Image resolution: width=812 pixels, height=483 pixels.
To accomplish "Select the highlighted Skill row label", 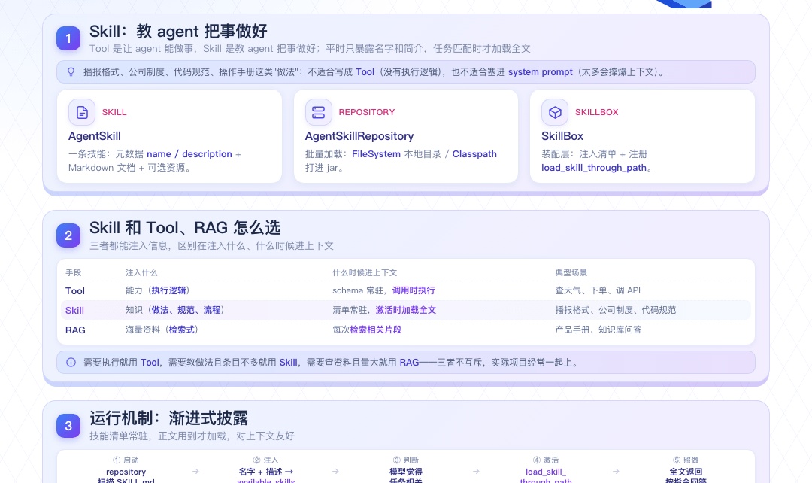I will (x=74, y=311).
